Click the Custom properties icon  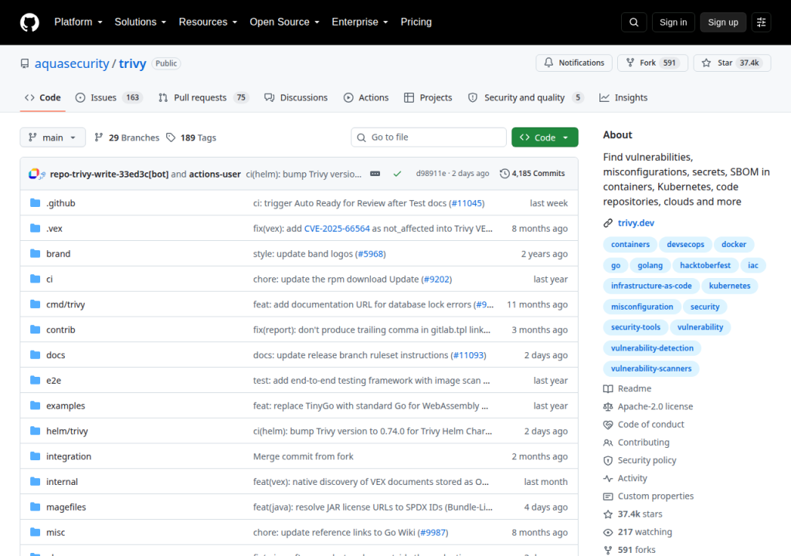click(608, 497)
